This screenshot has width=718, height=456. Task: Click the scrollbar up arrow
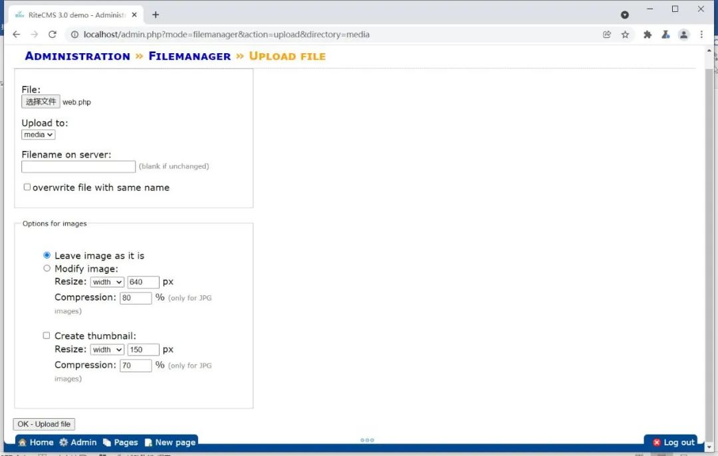(x=709, y=51)
